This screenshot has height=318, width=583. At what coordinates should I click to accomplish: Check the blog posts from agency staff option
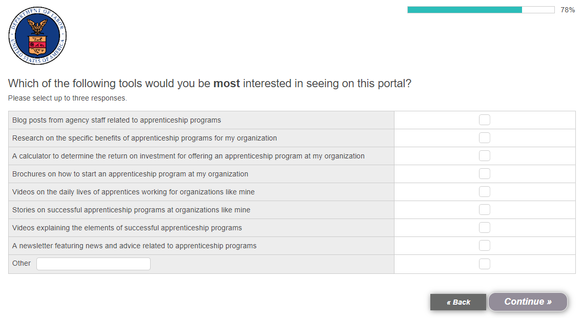pos(484,120)
